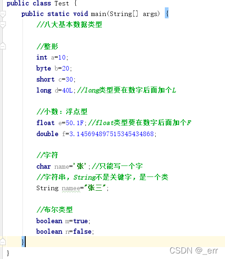Viewport: 225px width, 259px height.
Task: Click 'public class Test' declaration text
Action: 38,3
